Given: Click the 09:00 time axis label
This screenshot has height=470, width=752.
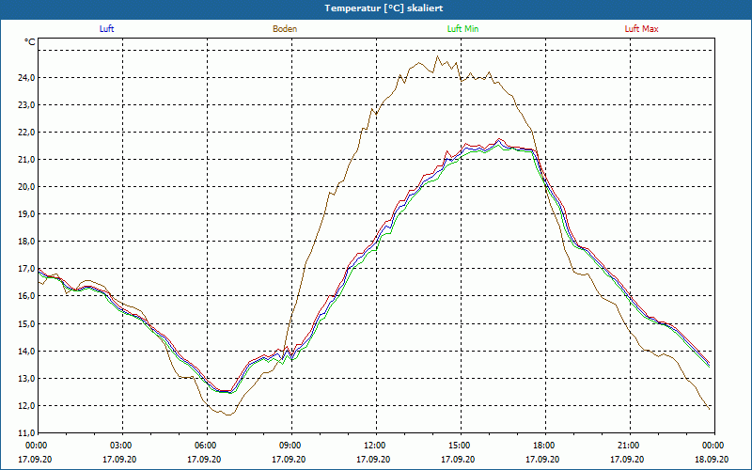Looking at the screenshot, I should pyautogui.click(x=291, y=446).
